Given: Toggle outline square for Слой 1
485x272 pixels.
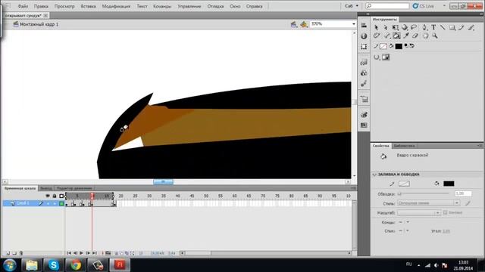Looking at the screenshot, I should click(61, 203).
